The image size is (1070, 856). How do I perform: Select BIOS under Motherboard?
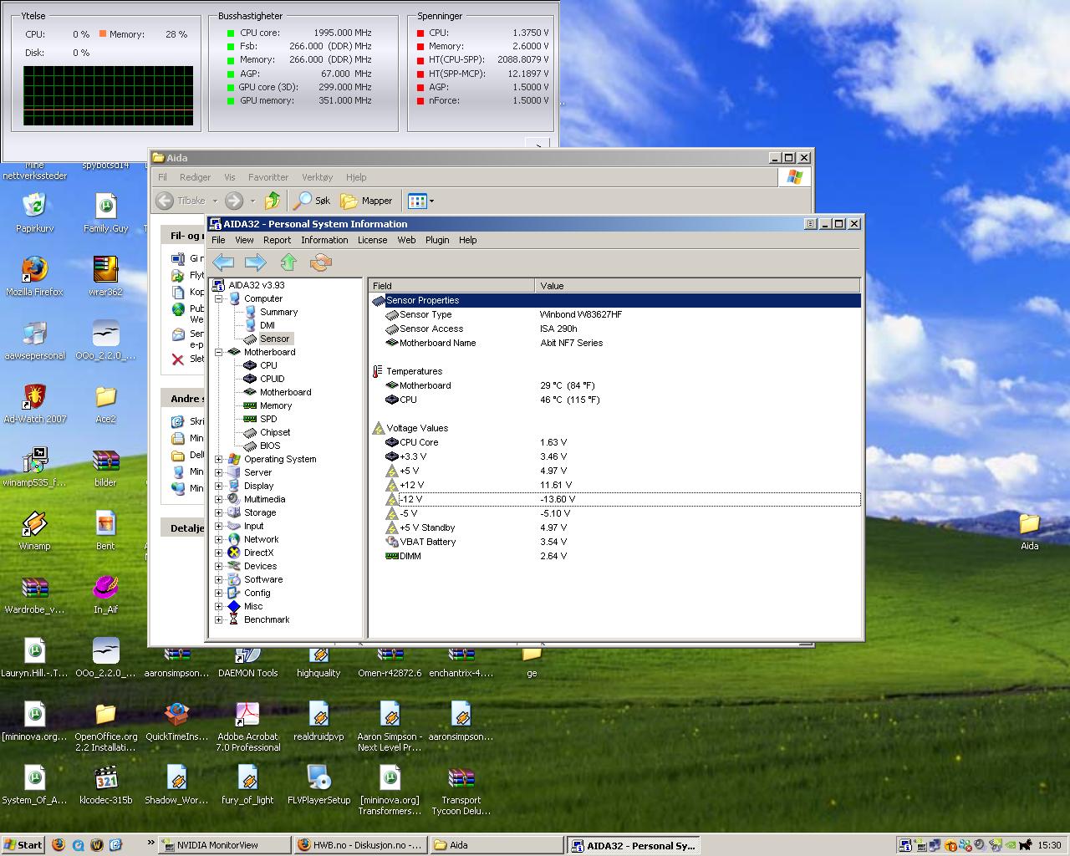pyautogui.click(x=270, y=446)
